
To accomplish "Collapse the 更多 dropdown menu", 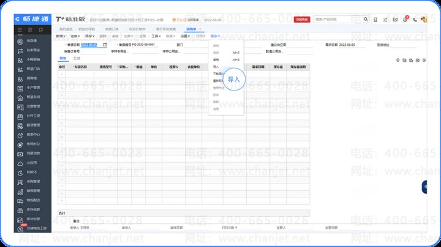I will coord(215,36).
